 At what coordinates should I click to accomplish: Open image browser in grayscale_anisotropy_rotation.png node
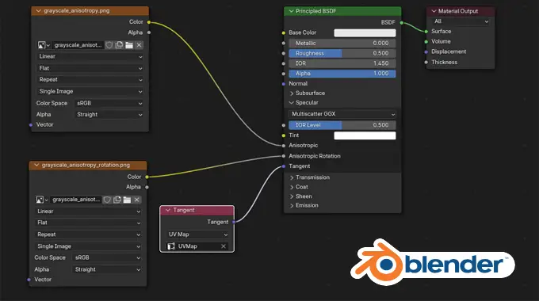pyautogui.click(x=42, y=200)
